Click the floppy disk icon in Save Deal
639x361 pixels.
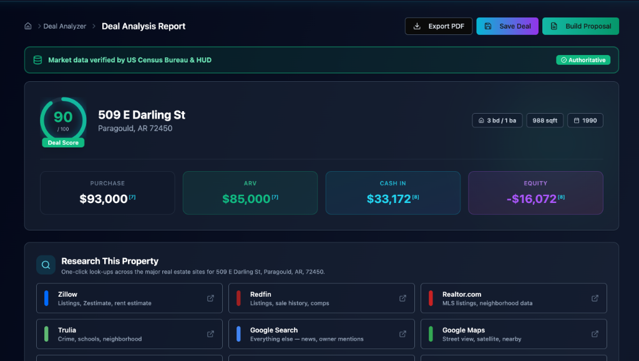click(x=488, y=26)
